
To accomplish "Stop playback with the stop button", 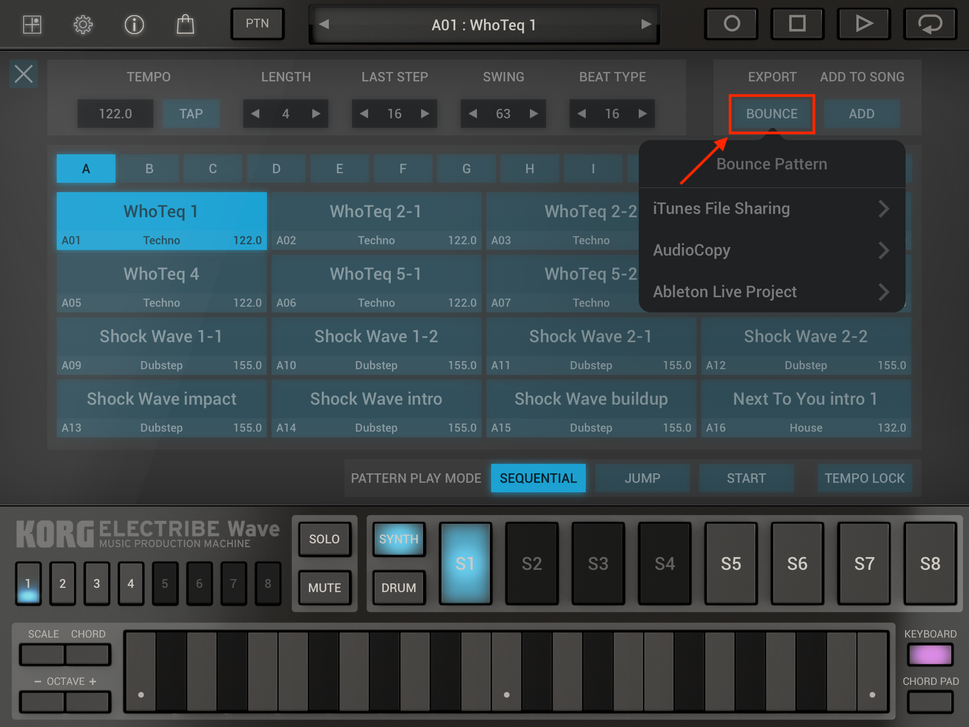I will pos(797,24).
